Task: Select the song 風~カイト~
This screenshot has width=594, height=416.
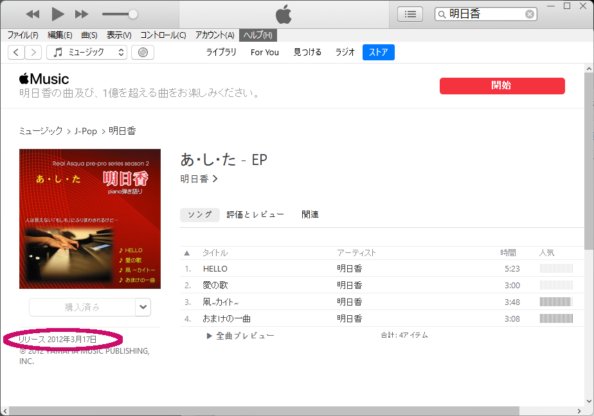Action: pyautogui.click(x=221, y=302)
